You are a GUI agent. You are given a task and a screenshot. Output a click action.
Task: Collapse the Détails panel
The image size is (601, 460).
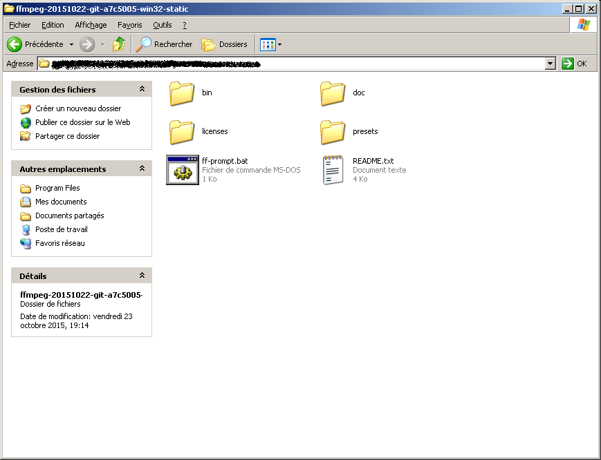pyautogui.click(x=142, y=276)
